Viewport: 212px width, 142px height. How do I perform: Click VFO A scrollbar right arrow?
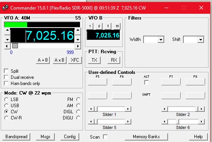pos(78,46)
